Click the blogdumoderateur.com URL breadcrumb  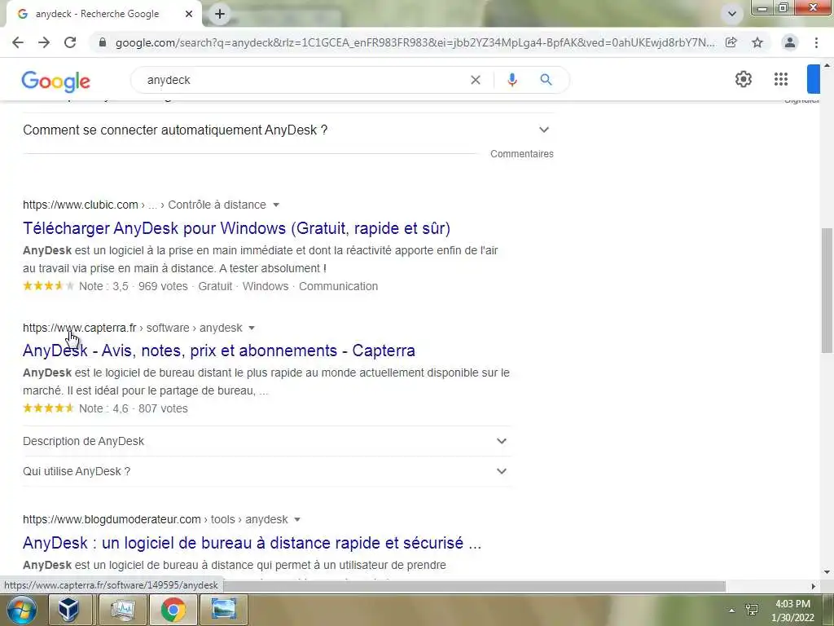156,519
